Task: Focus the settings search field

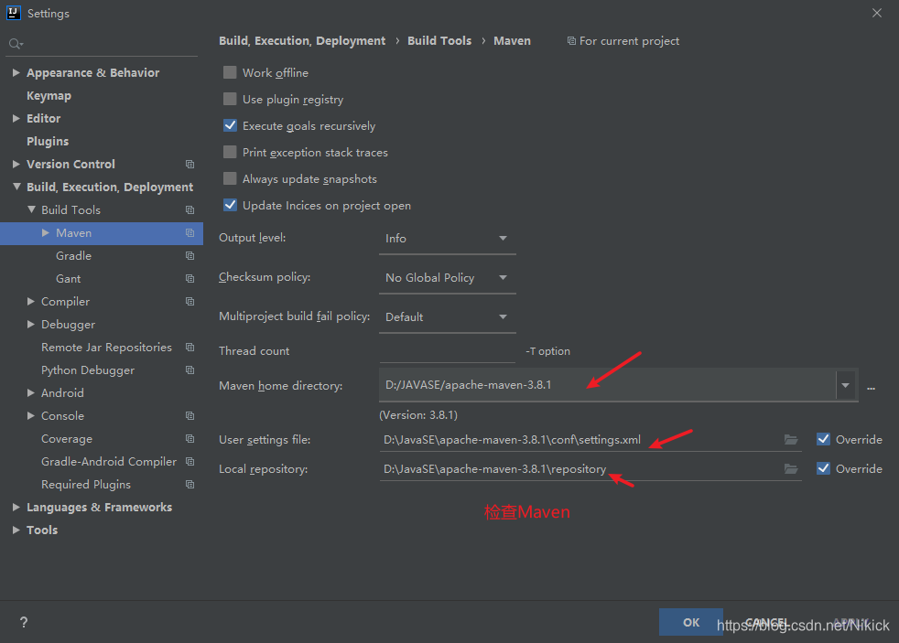Action: click(102, 44)
